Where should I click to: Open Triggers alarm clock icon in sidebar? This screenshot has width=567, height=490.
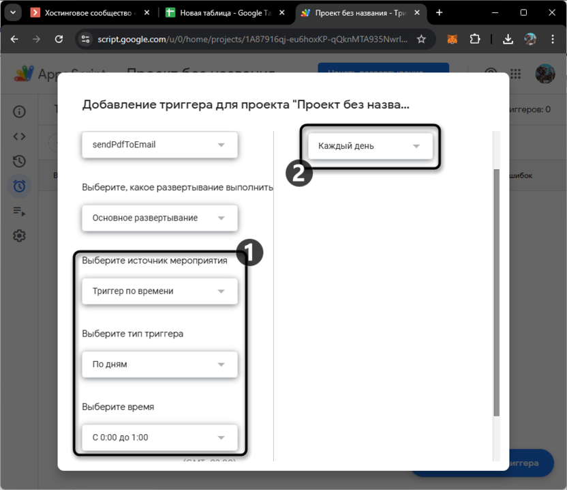[x=19, y=186]
